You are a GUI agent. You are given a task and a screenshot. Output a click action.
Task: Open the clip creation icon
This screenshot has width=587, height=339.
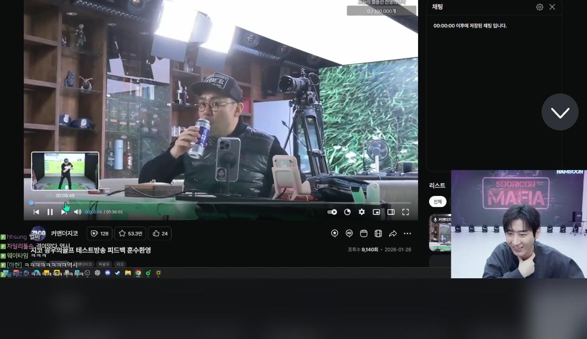click(364, 233)
